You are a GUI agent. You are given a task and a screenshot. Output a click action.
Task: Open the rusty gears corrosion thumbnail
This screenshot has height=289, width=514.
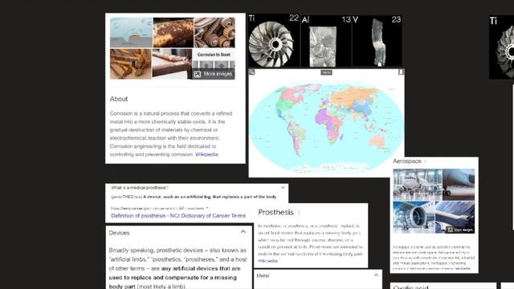pyautogui.click(x=214, y=32)
